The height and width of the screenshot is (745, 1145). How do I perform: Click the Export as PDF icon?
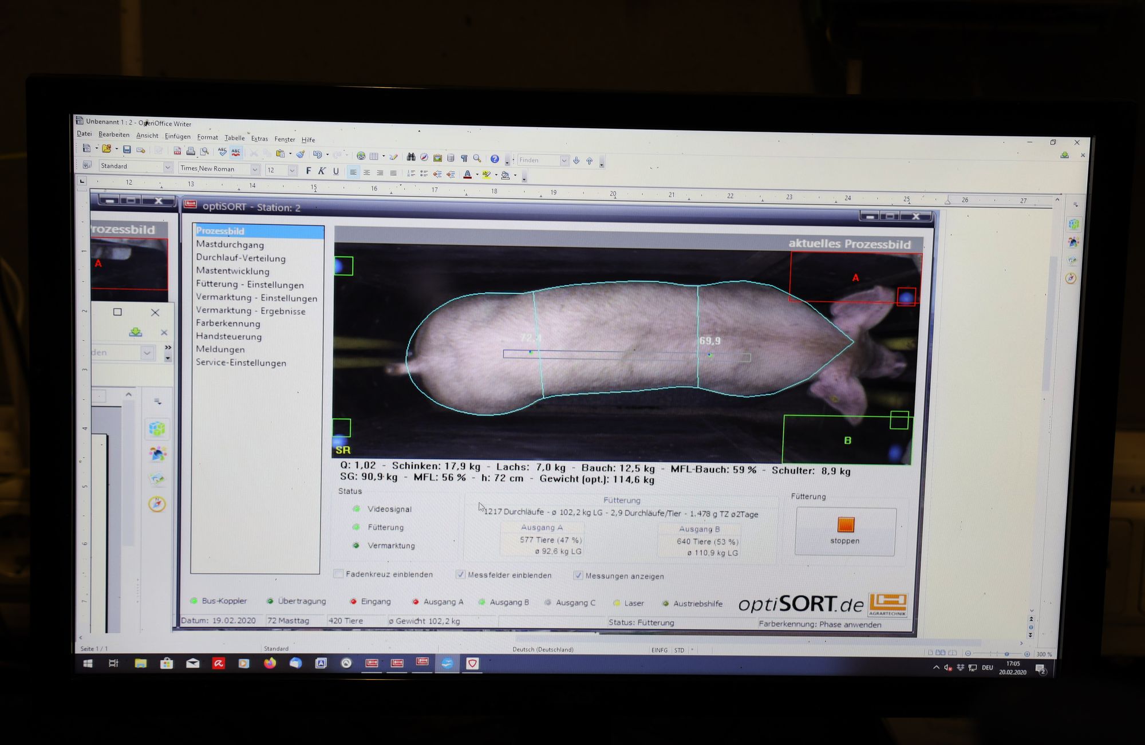pos(177,151)
